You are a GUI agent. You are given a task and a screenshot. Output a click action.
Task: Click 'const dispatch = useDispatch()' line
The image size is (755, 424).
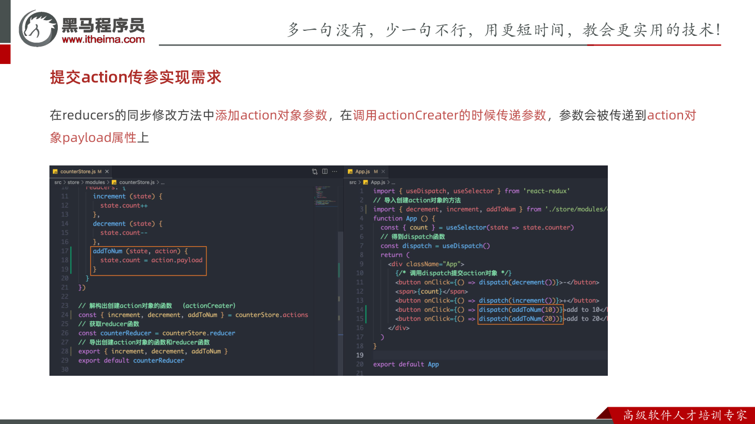[435, 246]
